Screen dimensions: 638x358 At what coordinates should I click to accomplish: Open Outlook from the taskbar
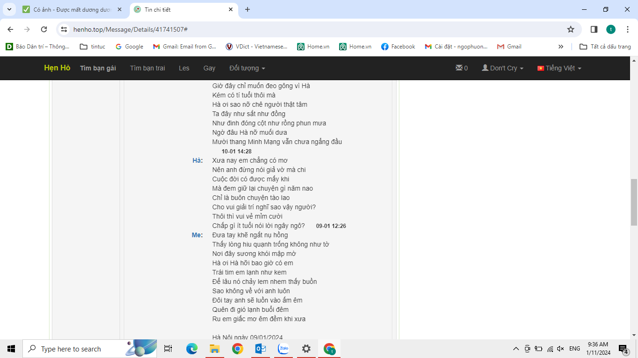261,349
